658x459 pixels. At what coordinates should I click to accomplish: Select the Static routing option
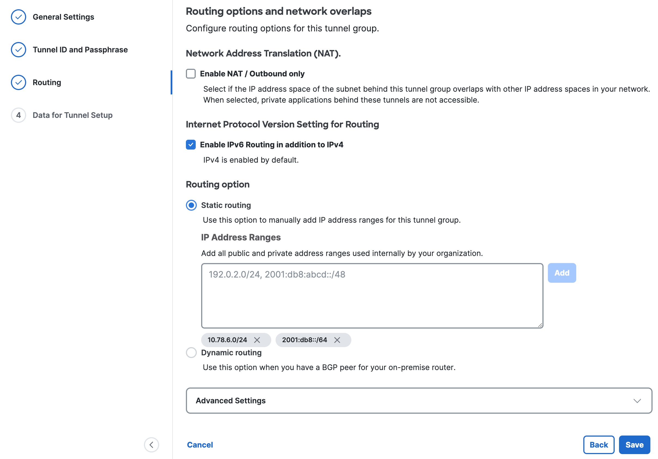coord(191,205)
